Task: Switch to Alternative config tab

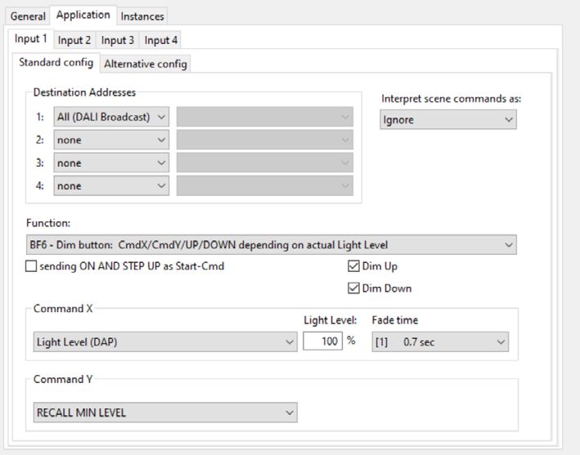Action: click(x=146, y=64)
